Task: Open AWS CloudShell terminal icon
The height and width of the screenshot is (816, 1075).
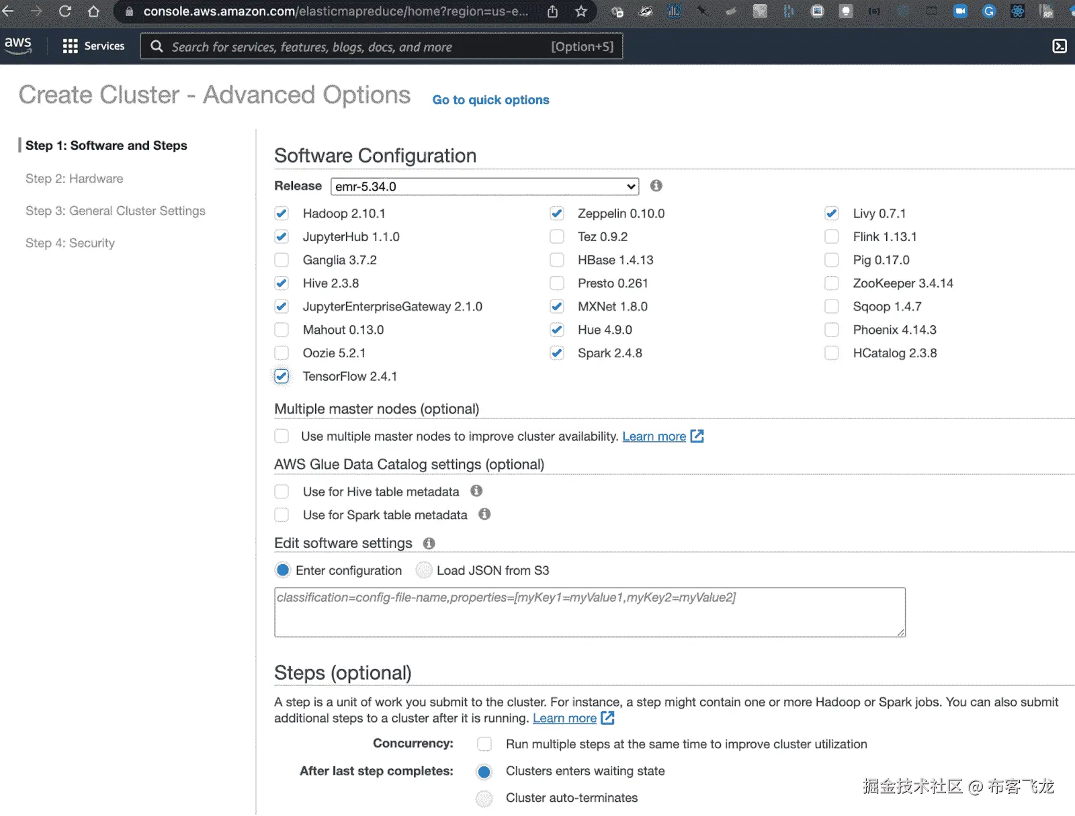Action: pyautogui.click(x=1059, y=46)
